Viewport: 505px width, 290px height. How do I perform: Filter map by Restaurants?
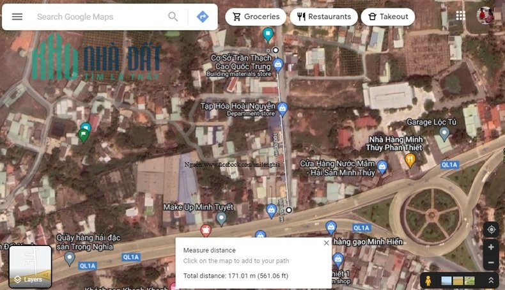[323, 17]
